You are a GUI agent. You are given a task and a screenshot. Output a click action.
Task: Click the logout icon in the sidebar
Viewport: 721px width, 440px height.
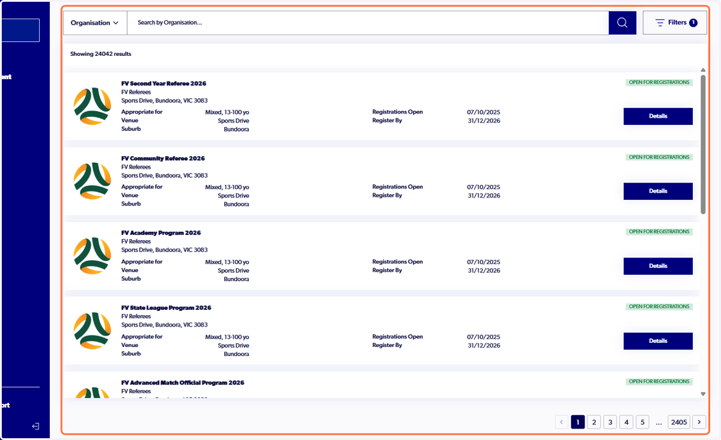pyautogui.click(x=35, y=426)
